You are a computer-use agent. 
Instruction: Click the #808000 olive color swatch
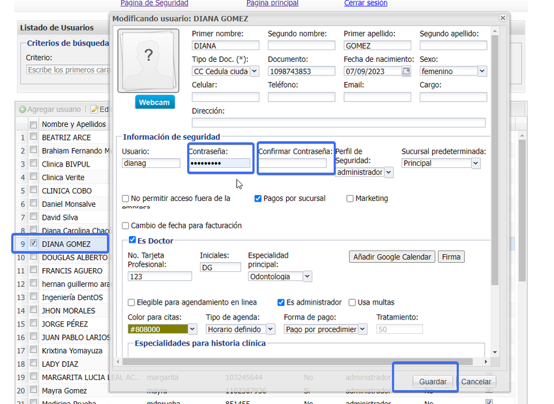pos(158,329)
